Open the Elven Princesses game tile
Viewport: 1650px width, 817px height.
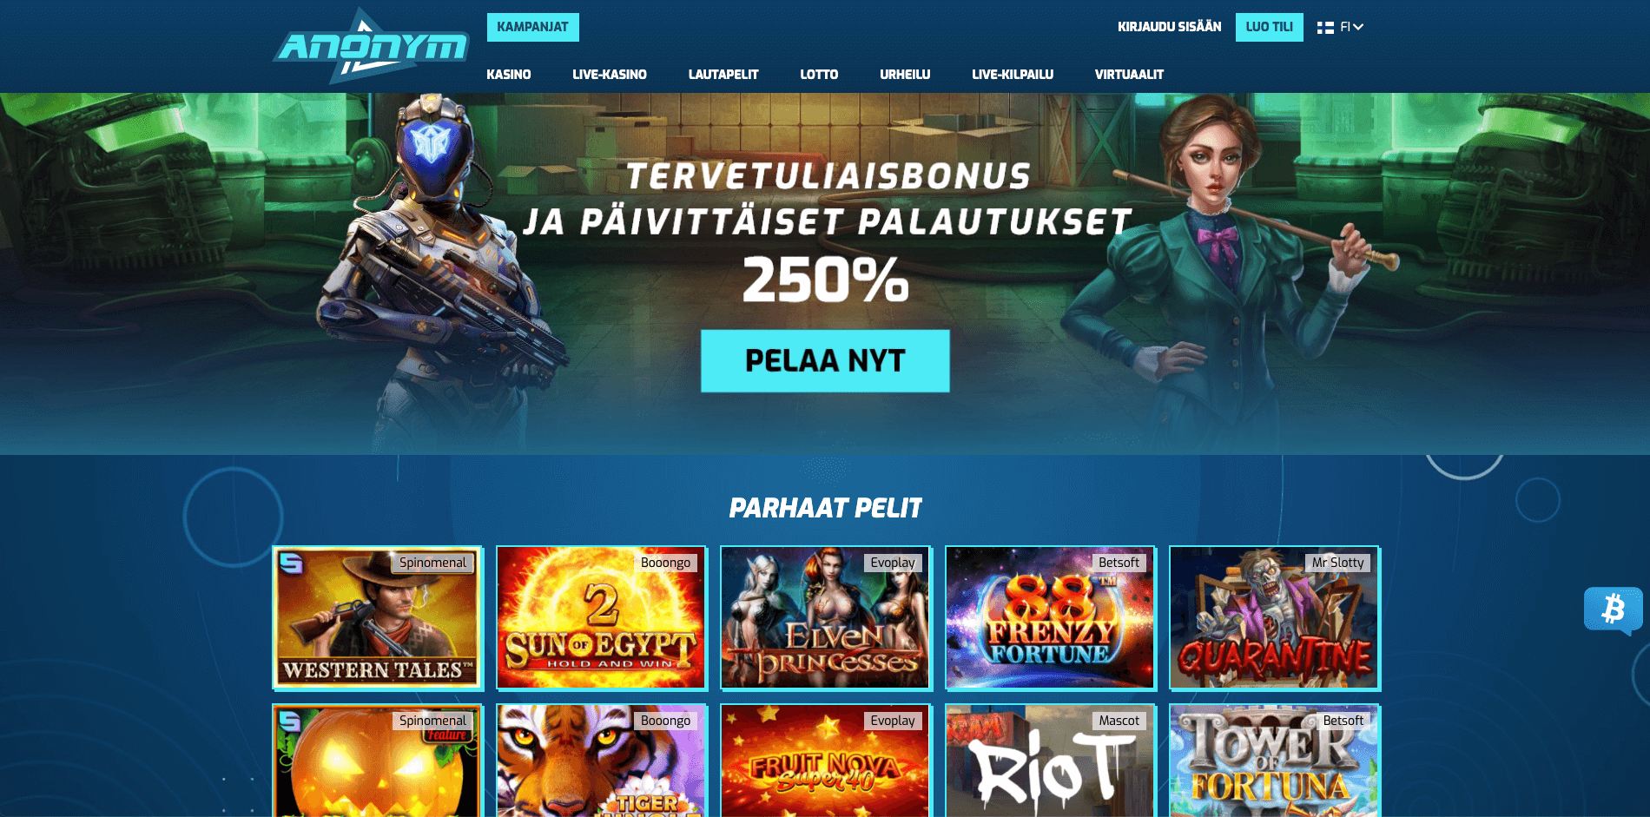[825, 618]
